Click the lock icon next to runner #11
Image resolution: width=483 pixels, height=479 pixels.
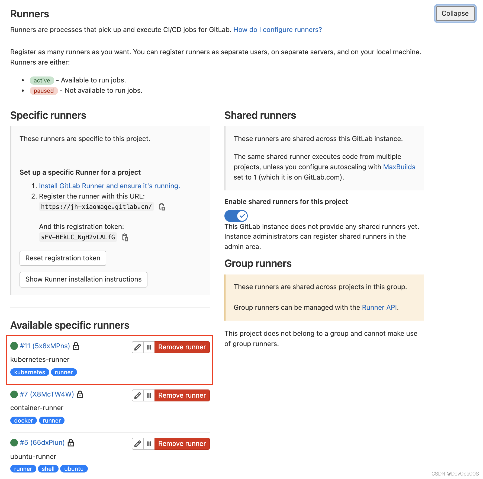click(76, 346)
